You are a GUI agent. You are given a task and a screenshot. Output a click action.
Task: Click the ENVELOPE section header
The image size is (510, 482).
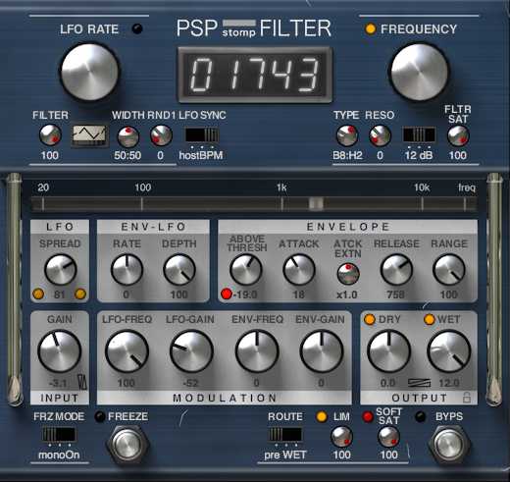tap(348, 227)
